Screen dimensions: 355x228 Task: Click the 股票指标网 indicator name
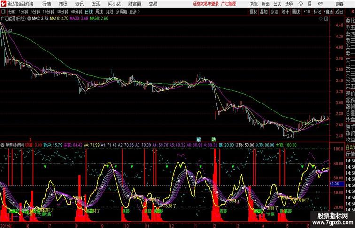pyautogui.click(x=15, y=145)
